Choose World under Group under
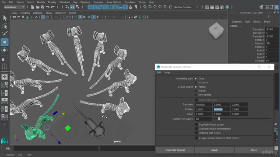Viewport: 280px width, 157px height. 196,91
